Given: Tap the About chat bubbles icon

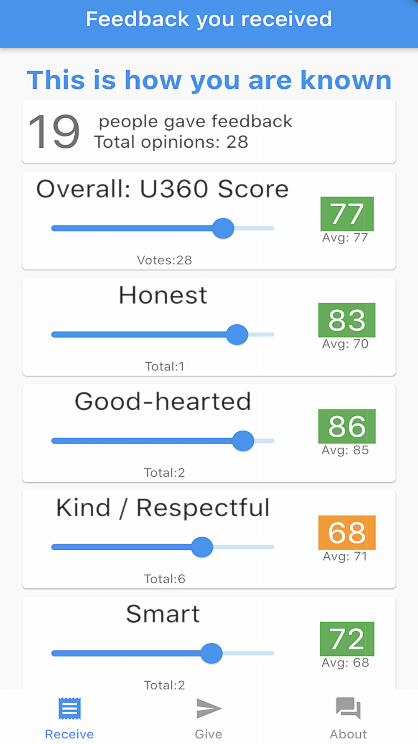Looking at the screenshot, I should click(348, 708).
